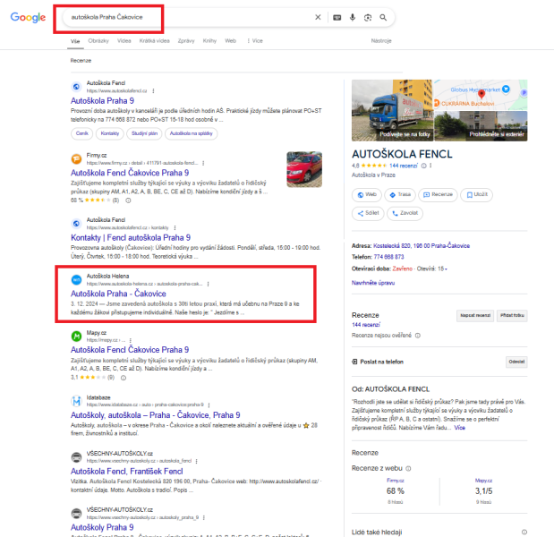Show info on unverified reviews notice
Screen dimensions: 554x537
(418, 336)
